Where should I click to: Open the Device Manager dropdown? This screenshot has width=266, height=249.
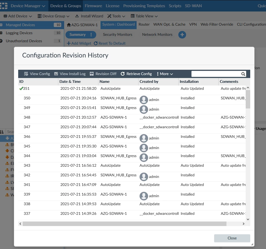coord(28,6)
